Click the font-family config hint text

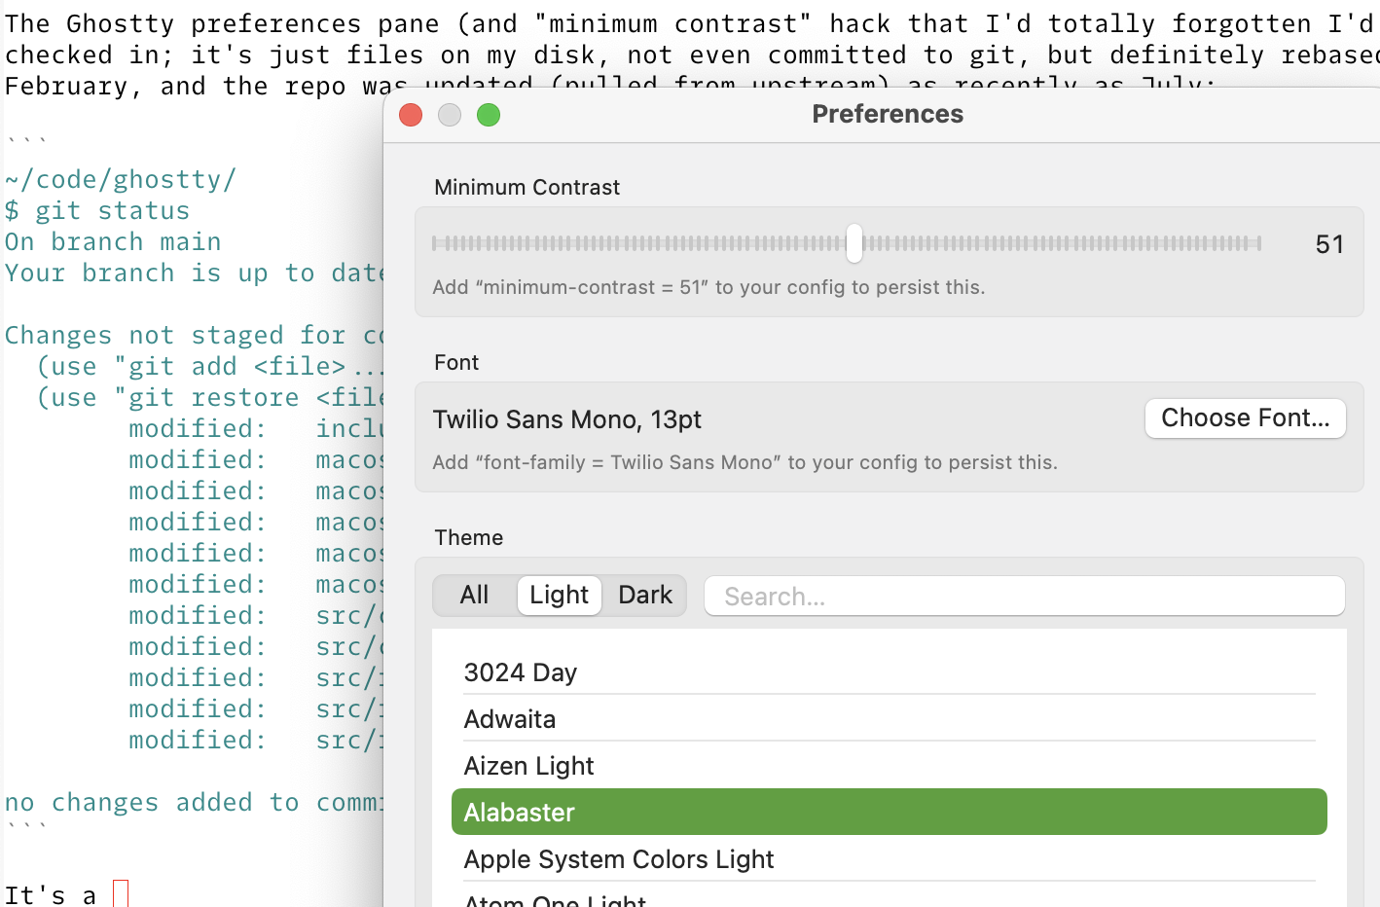coord(745,462)
